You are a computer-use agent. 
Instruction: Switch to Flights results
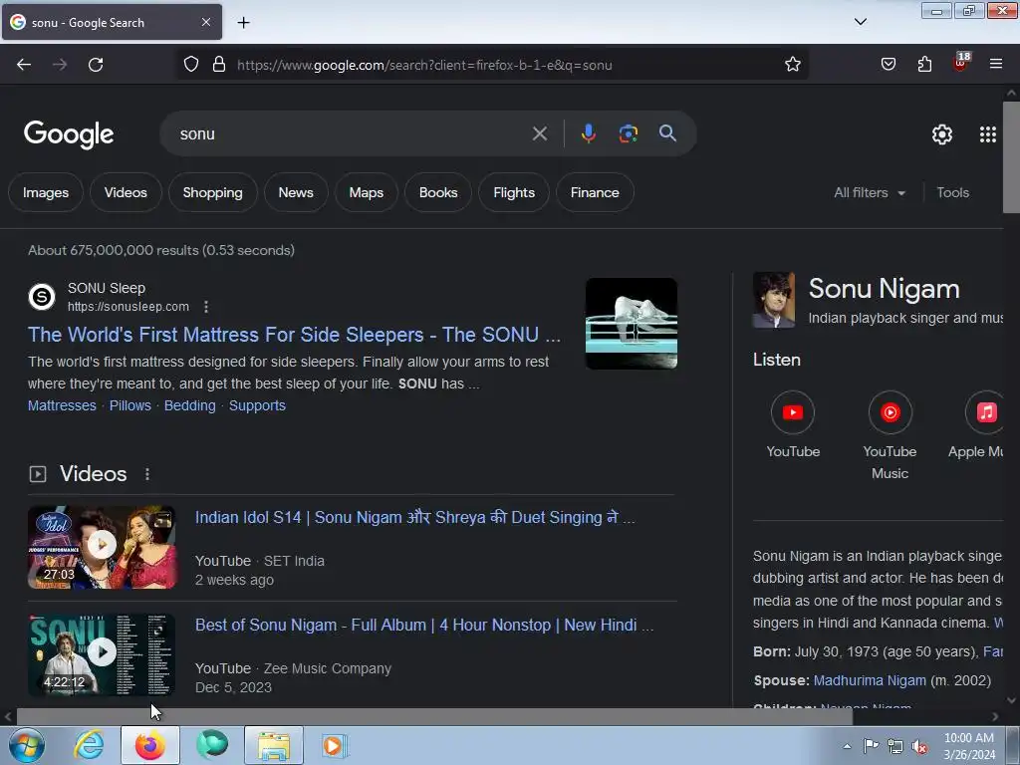[x=514, y=192]
